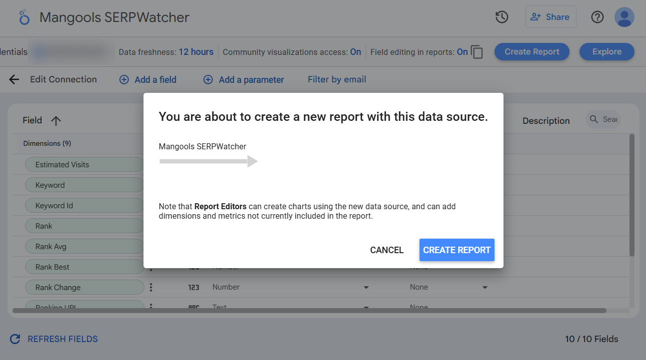
Task: Toggle Community visualizations access On
Action: [355, 52]
